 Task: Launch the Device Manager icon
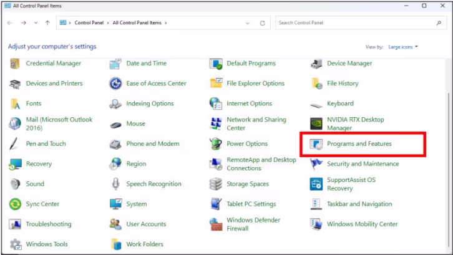click(316, 64)
